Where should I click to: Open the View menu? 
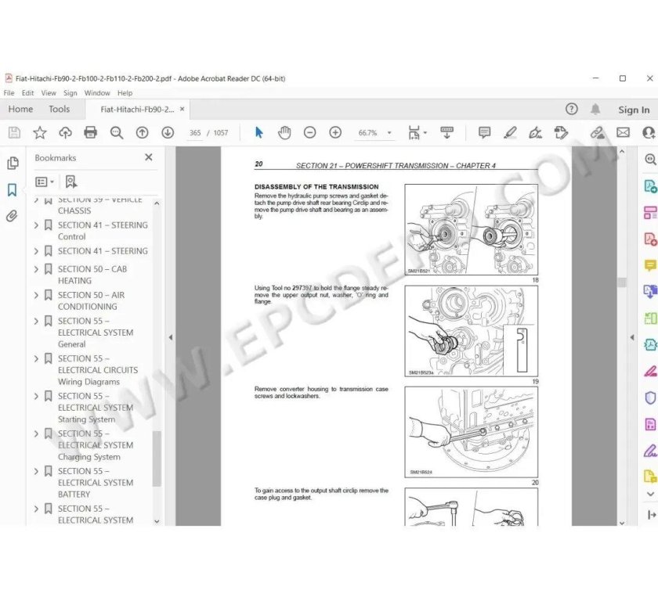tap(49, 93)
